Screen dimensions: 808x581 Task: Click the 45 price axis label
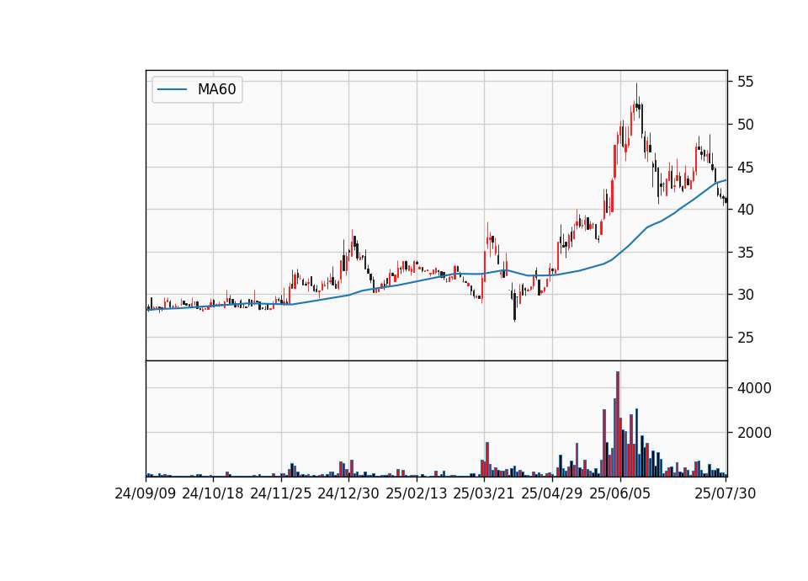point(745,168)
